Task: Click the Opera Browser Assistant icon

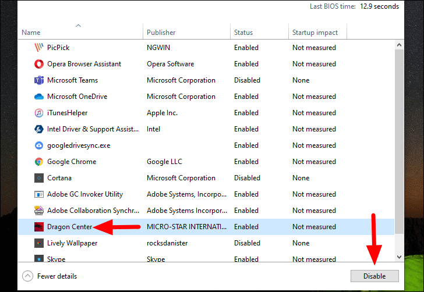Action: [38, 64]
